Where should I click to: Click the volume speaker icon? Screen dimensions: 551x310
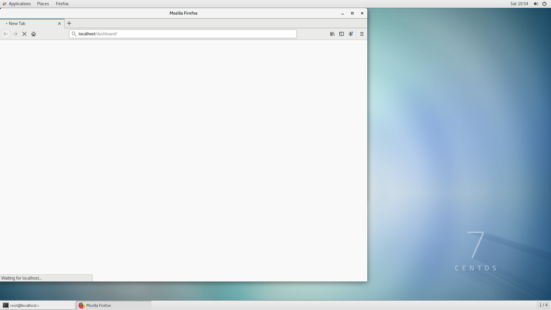536,4
